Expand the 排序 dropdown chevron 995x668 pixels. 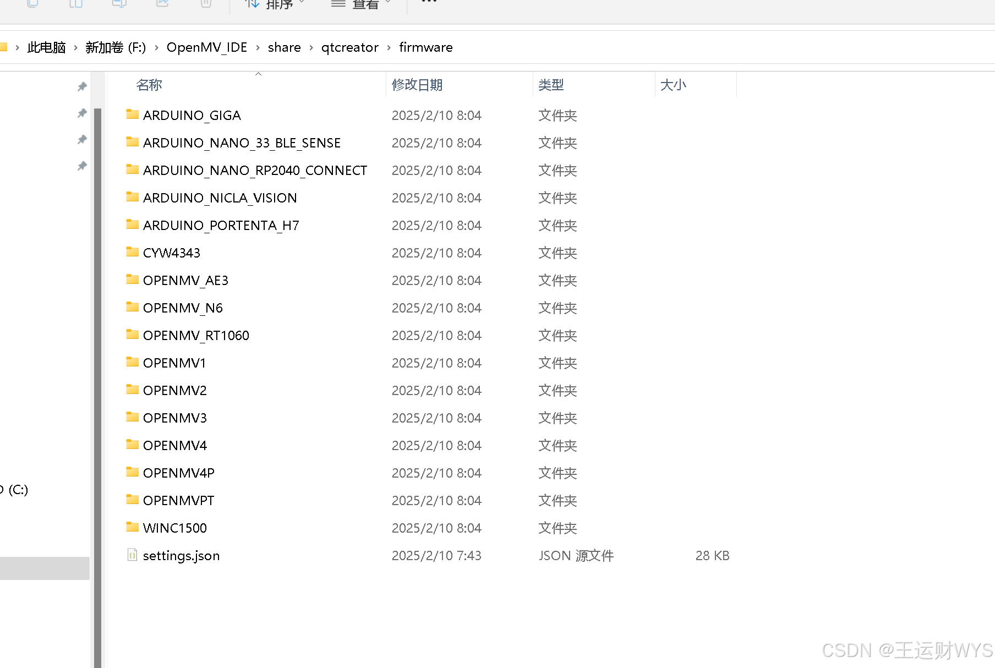[x=302, y=2]
